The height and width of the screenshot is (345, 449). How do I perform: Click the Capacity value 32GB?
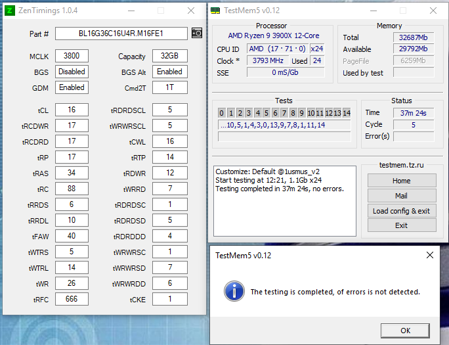click(x=170, y=56)
